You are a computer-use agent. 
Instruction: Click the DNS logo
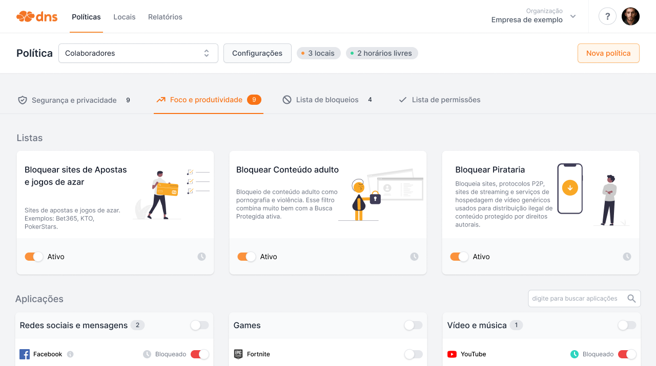[x=37, y=17]
